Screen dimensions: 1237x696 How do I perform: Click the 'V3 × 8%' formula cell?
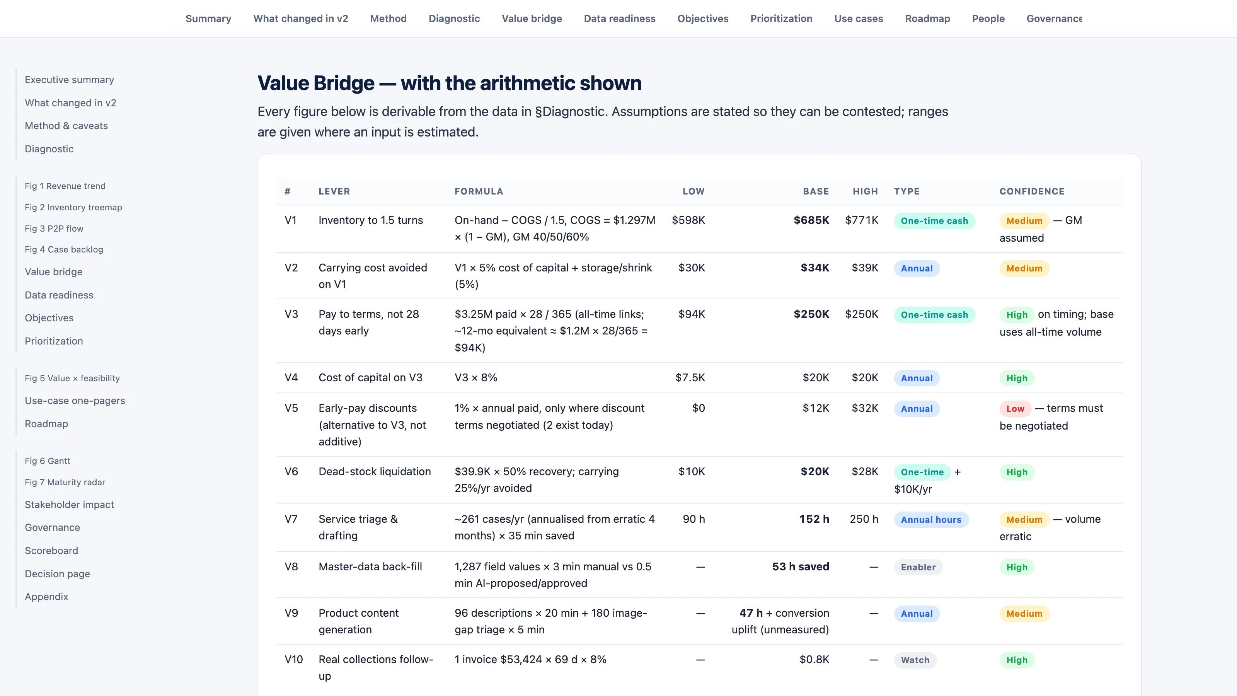click(475, 377)
